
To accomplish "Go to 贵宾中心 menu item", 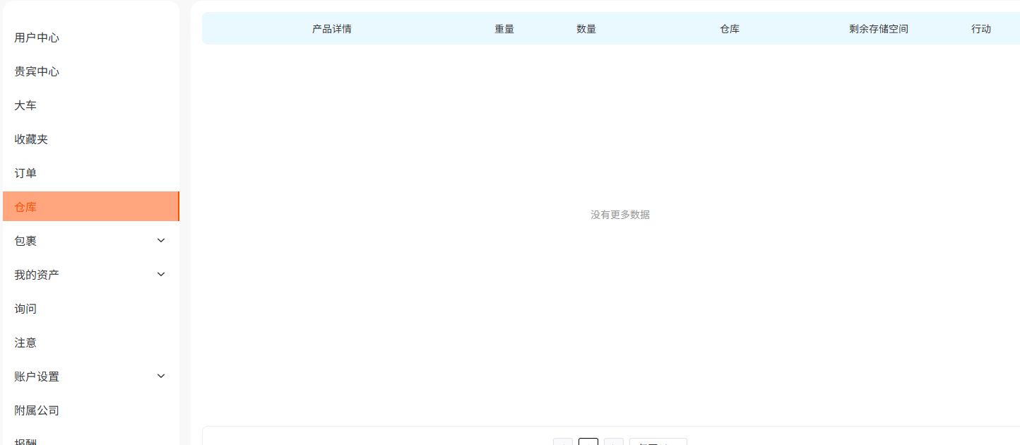I will pos(37,71).
